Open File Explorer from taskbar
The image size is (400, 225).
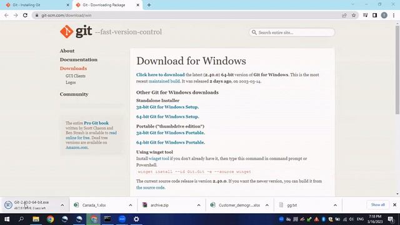[x=36, y=219]
